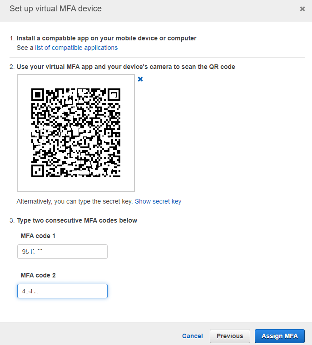The width and height of the screenshot is (312, 345).
Task: Go back with the Previous button
Action: 230,336
